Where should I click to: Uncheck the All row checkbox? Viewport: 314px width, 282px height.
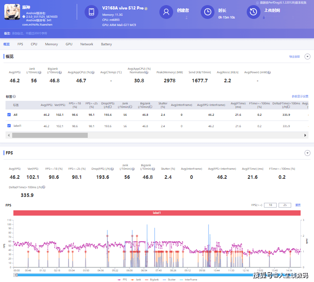coord(9,115)
